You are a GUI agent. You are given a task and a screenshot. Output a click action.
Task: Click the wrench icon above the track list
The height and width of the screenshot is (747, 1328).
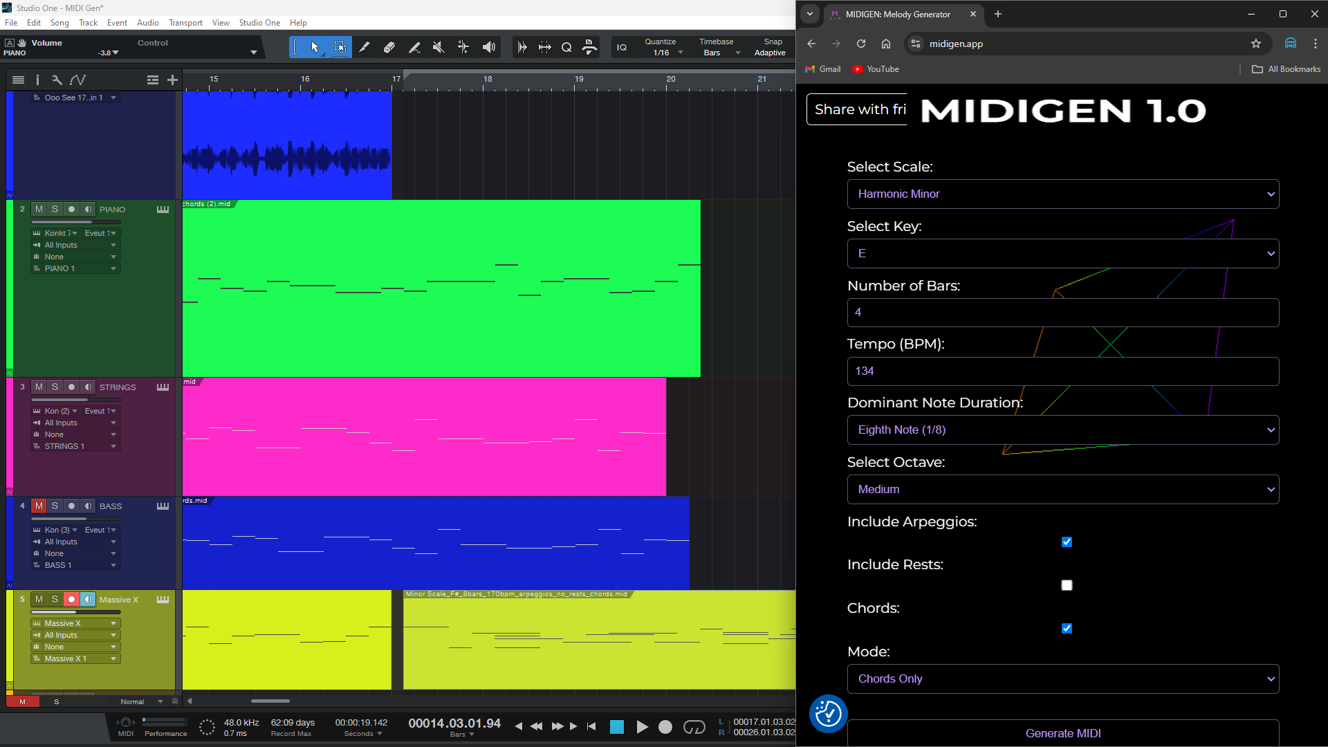(x=57, y=80)
